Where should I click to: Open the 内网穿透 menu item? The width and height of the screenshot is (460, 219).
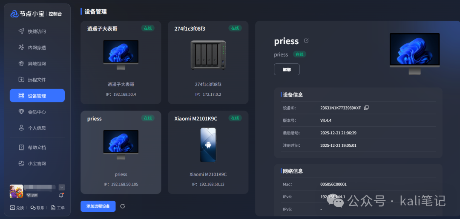point(37,47)
